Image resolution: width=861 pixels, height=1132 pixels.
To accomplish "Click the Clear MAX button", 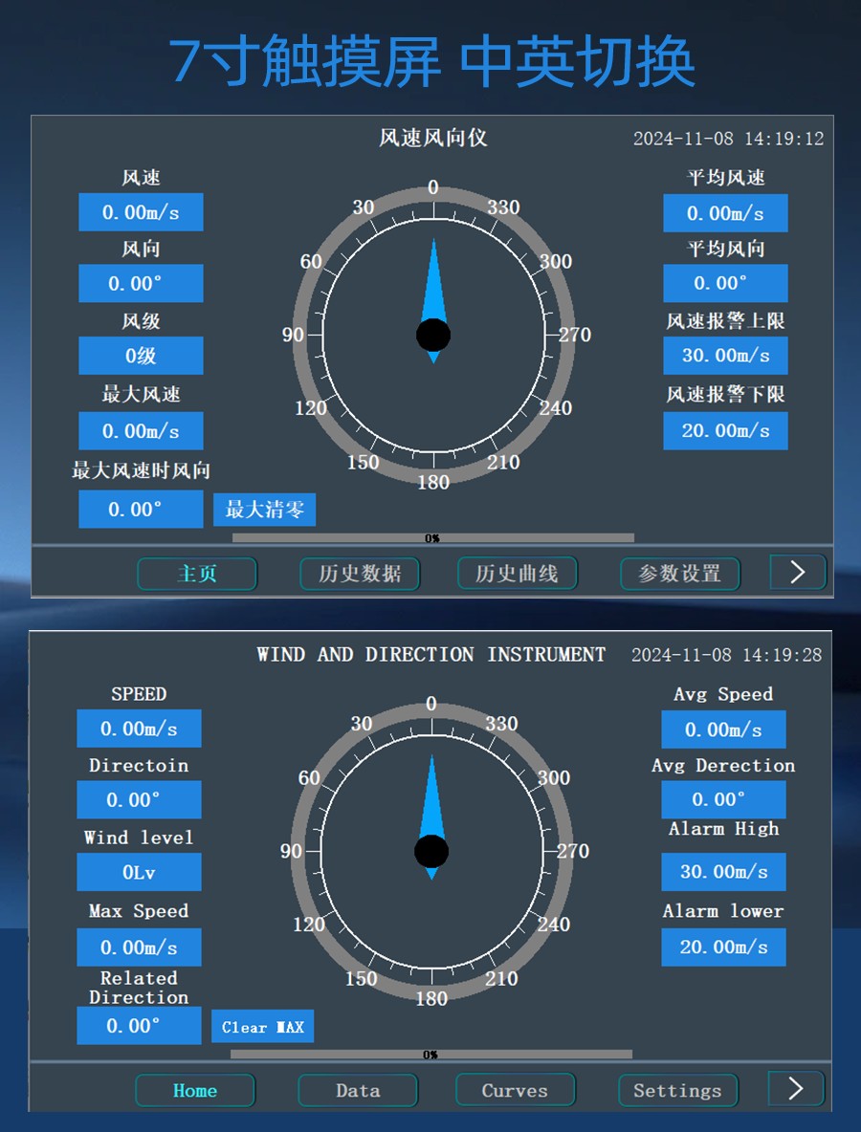I will pyautogui.click(x=263, y=1027).
